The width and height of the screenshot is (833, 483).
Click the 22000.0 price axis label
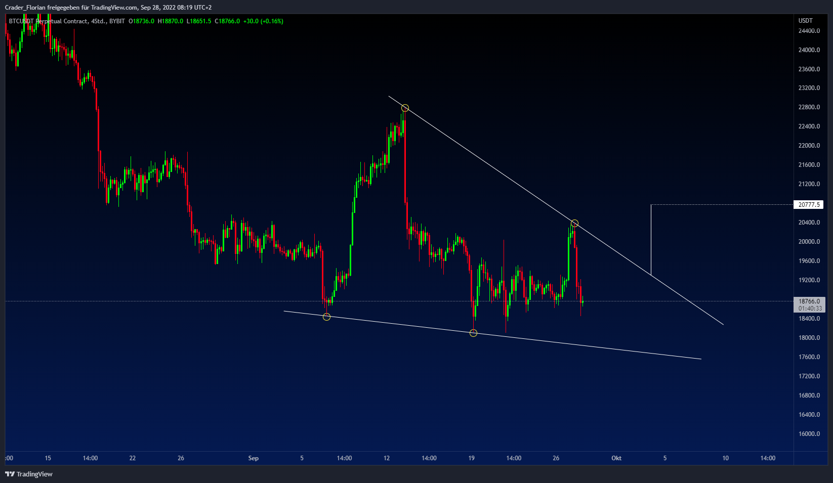809,146
